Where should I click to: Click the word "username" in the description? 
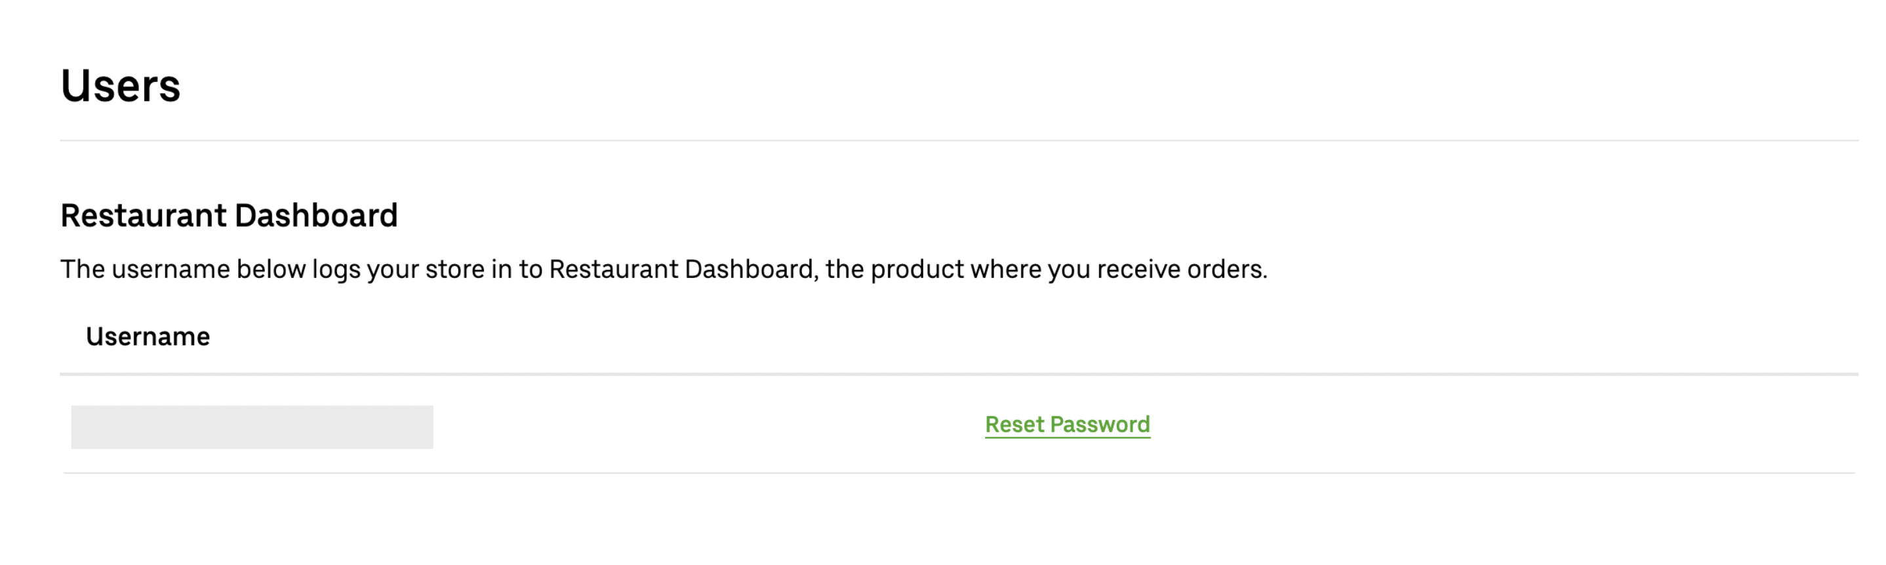point(171,269)
